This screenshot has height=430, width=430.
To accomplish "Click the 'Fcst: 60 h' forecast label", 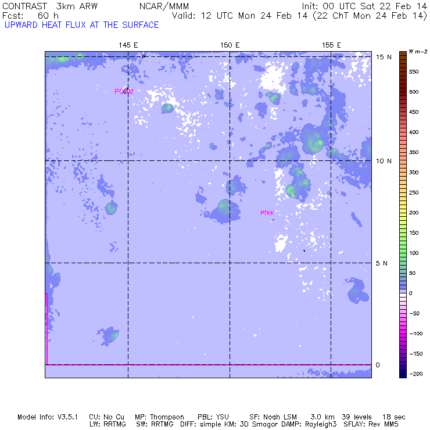I will 30,16.
